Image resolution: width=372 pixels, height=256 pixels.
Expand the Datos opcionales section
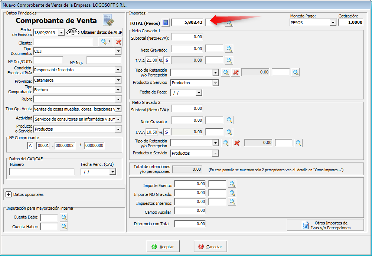tap(9, 194)
